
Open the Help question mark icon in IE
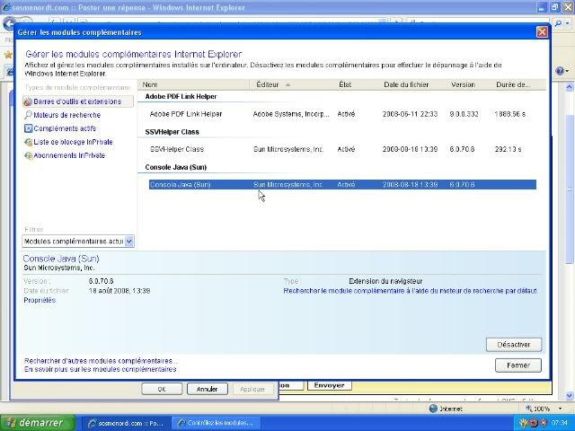pos(560,71)
